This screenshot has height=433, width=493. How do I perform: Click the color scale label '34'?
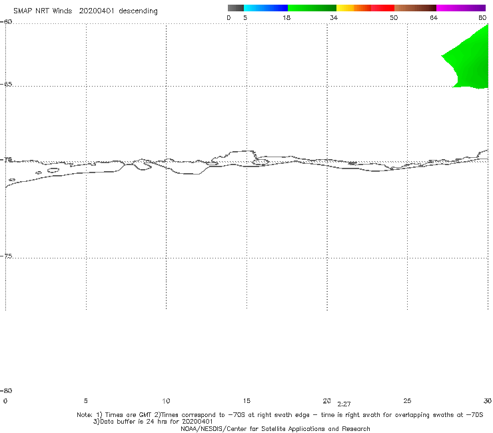point(334,17)
